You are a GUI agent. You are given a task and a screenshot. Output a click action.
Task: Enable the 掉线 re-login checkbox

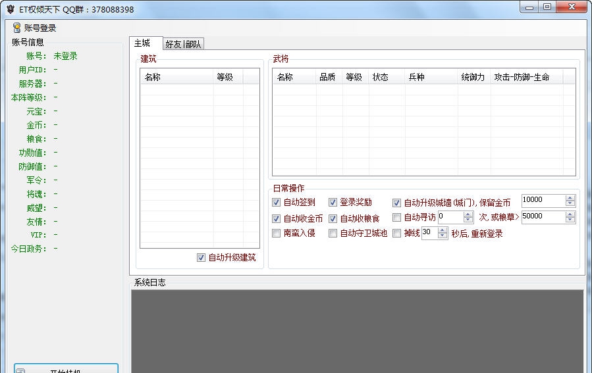point(396,234)
